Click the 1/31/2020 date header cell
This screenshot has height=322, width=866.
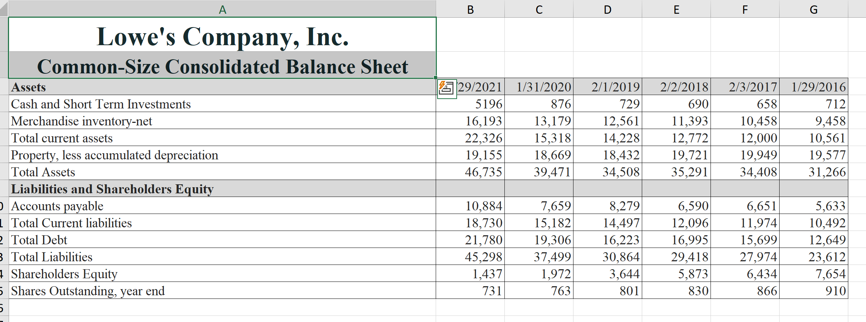[539, 87]
